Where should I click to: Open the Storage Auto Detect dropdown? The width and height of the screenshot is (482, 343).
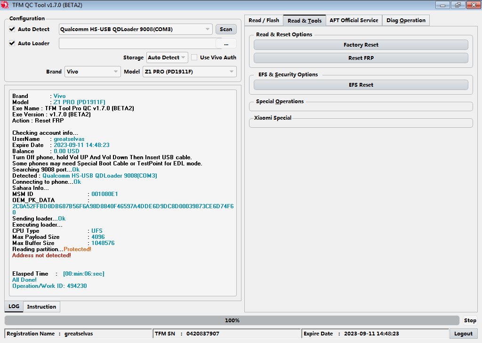coord(167,57)
